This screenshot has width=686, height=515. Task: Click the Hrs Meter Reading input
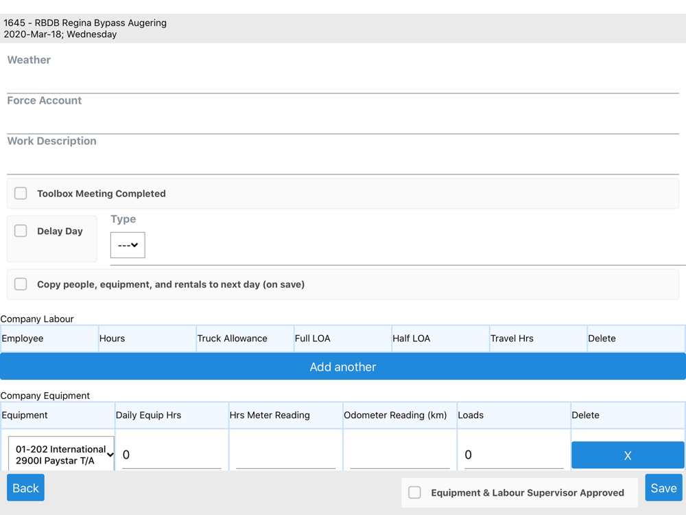click(x=285, y=455)
